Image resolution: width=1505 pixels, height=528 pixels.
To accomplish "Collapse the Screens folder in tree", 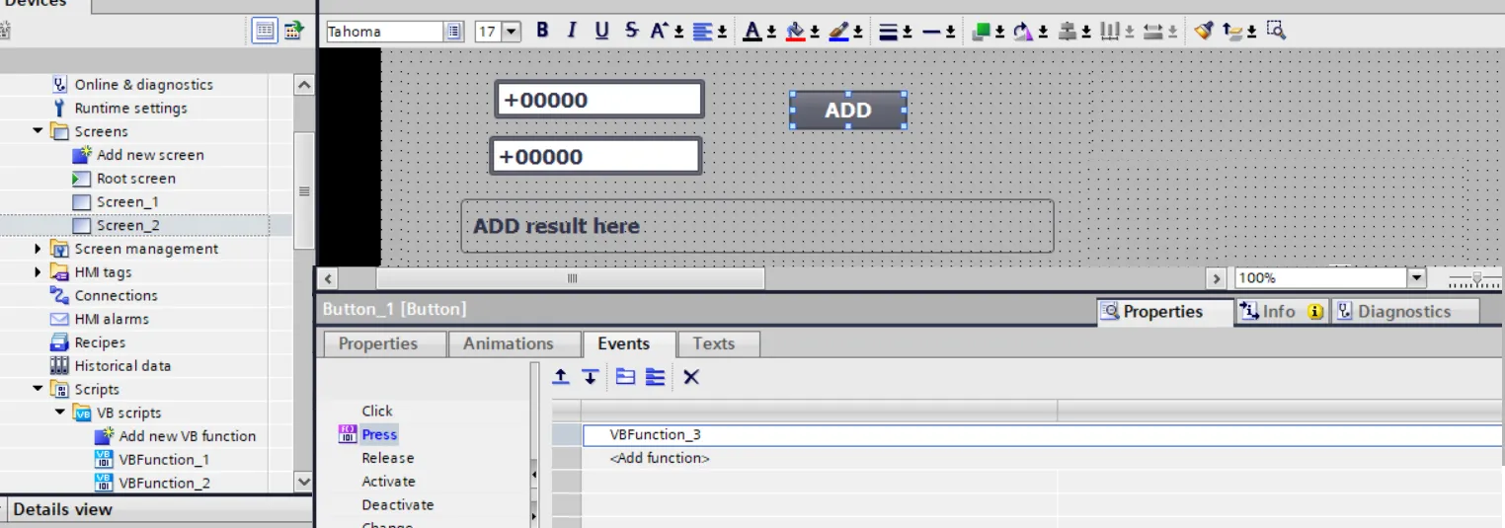I will coord(39,131).
